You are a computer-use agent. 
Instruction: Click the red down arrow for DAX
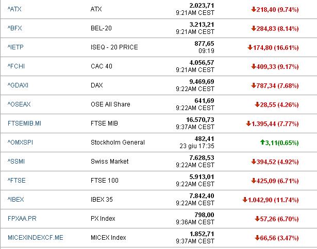[254, 85]
